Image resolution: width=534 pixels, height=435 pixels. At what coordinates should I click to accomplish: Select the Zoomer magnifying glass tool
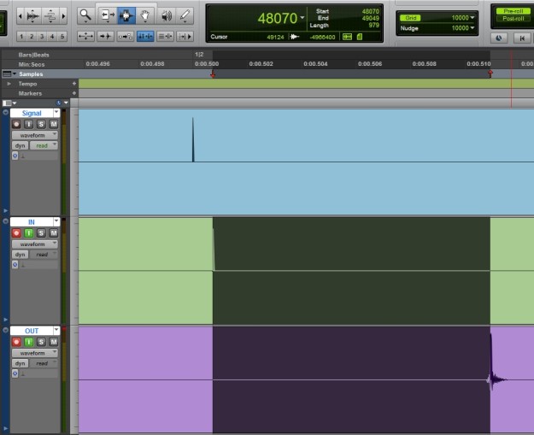(x=85, y=15)
